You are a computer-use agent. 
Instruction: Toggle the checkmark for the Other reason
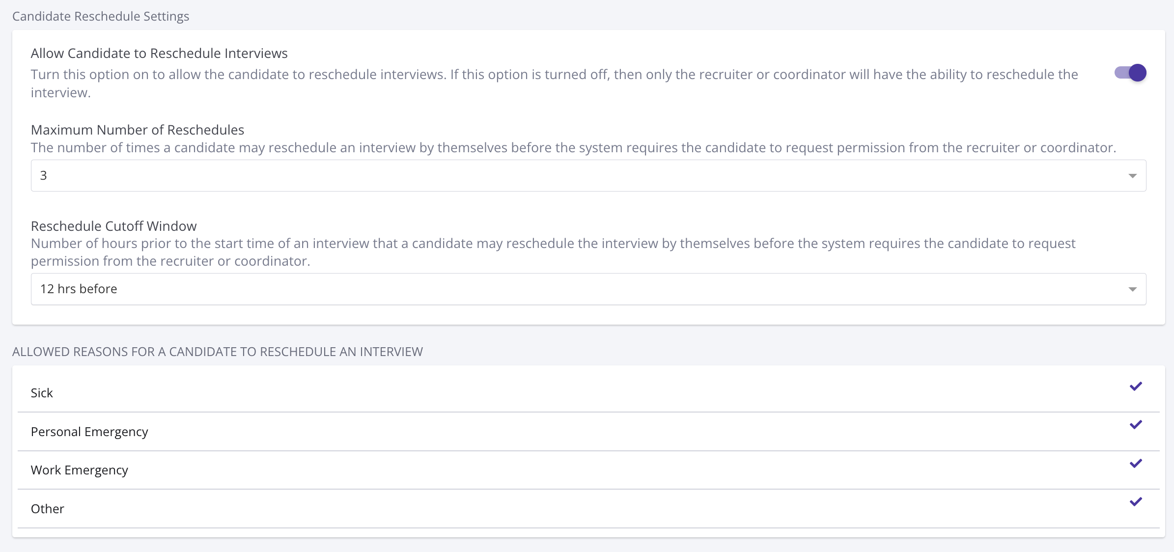pyautogui.click(x=1136, y=502)
